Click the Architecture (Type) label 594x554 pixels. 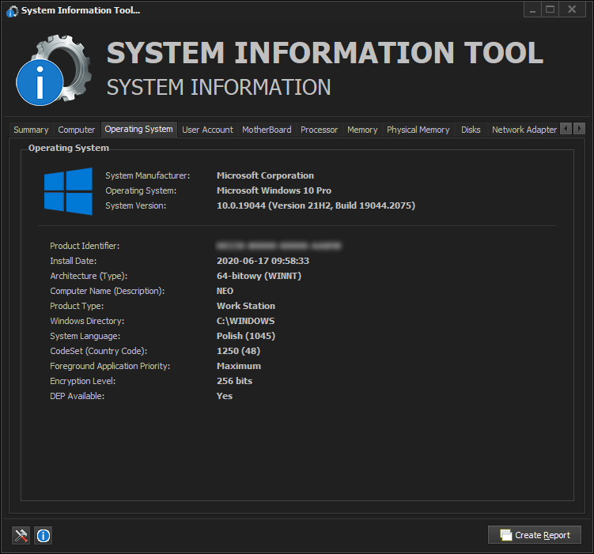(x=89, y=276)
